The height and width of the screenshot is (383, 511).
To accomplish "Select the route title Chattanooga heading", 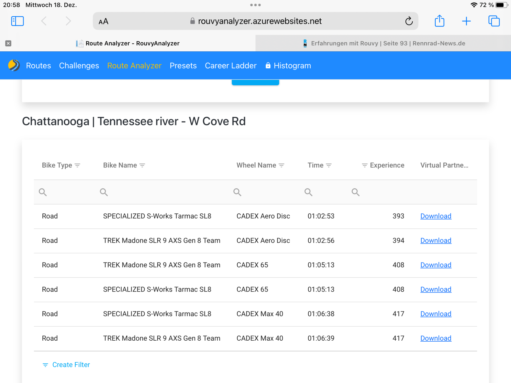I will pos(134,121).
